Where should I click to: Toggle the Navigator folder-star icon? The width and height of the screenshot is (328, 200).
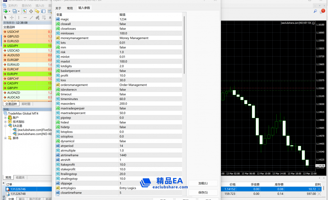coord(37,11)
